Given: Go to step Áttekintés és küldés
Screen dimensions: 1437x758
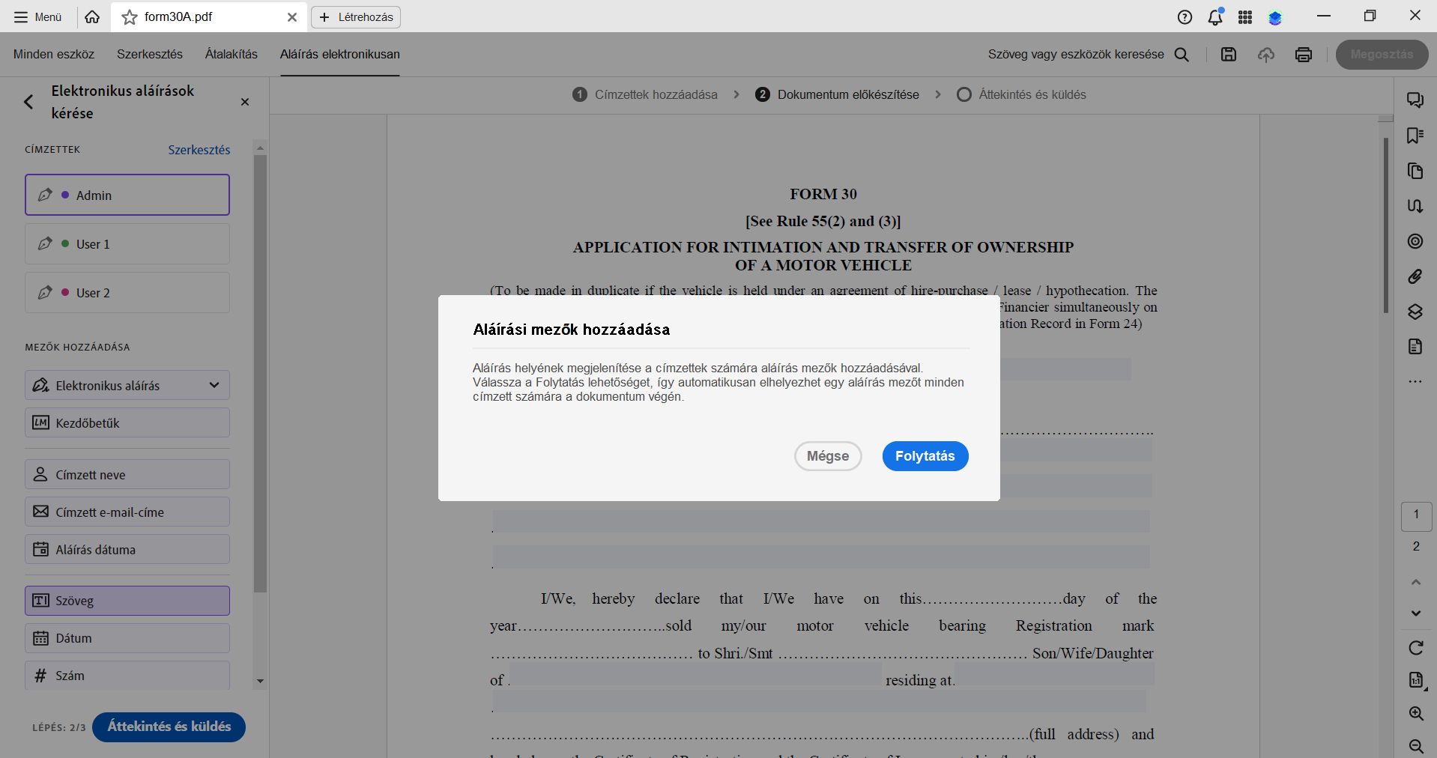Looking at the screenshot, I should pos(1021,94).
